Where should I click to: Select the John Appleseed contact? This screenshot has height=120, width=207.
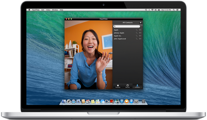click(128, 39)
